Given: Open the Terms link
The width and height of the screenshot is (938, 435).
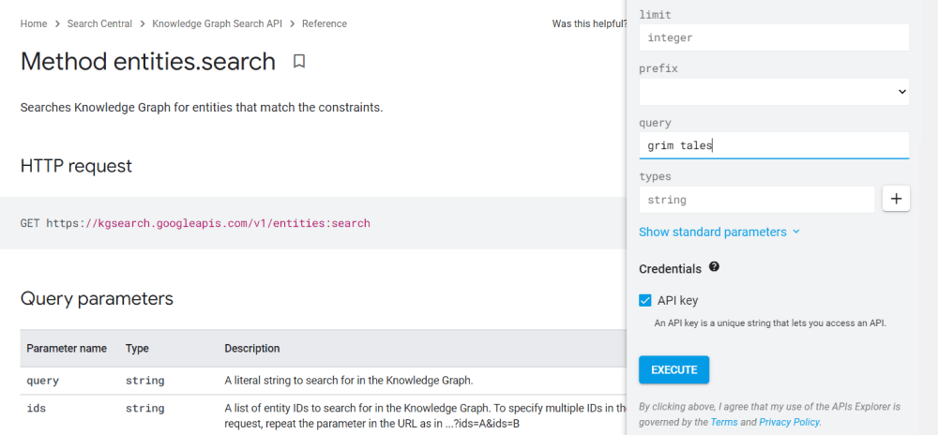Looking at the screenshot, I should (x=724, y=422).
